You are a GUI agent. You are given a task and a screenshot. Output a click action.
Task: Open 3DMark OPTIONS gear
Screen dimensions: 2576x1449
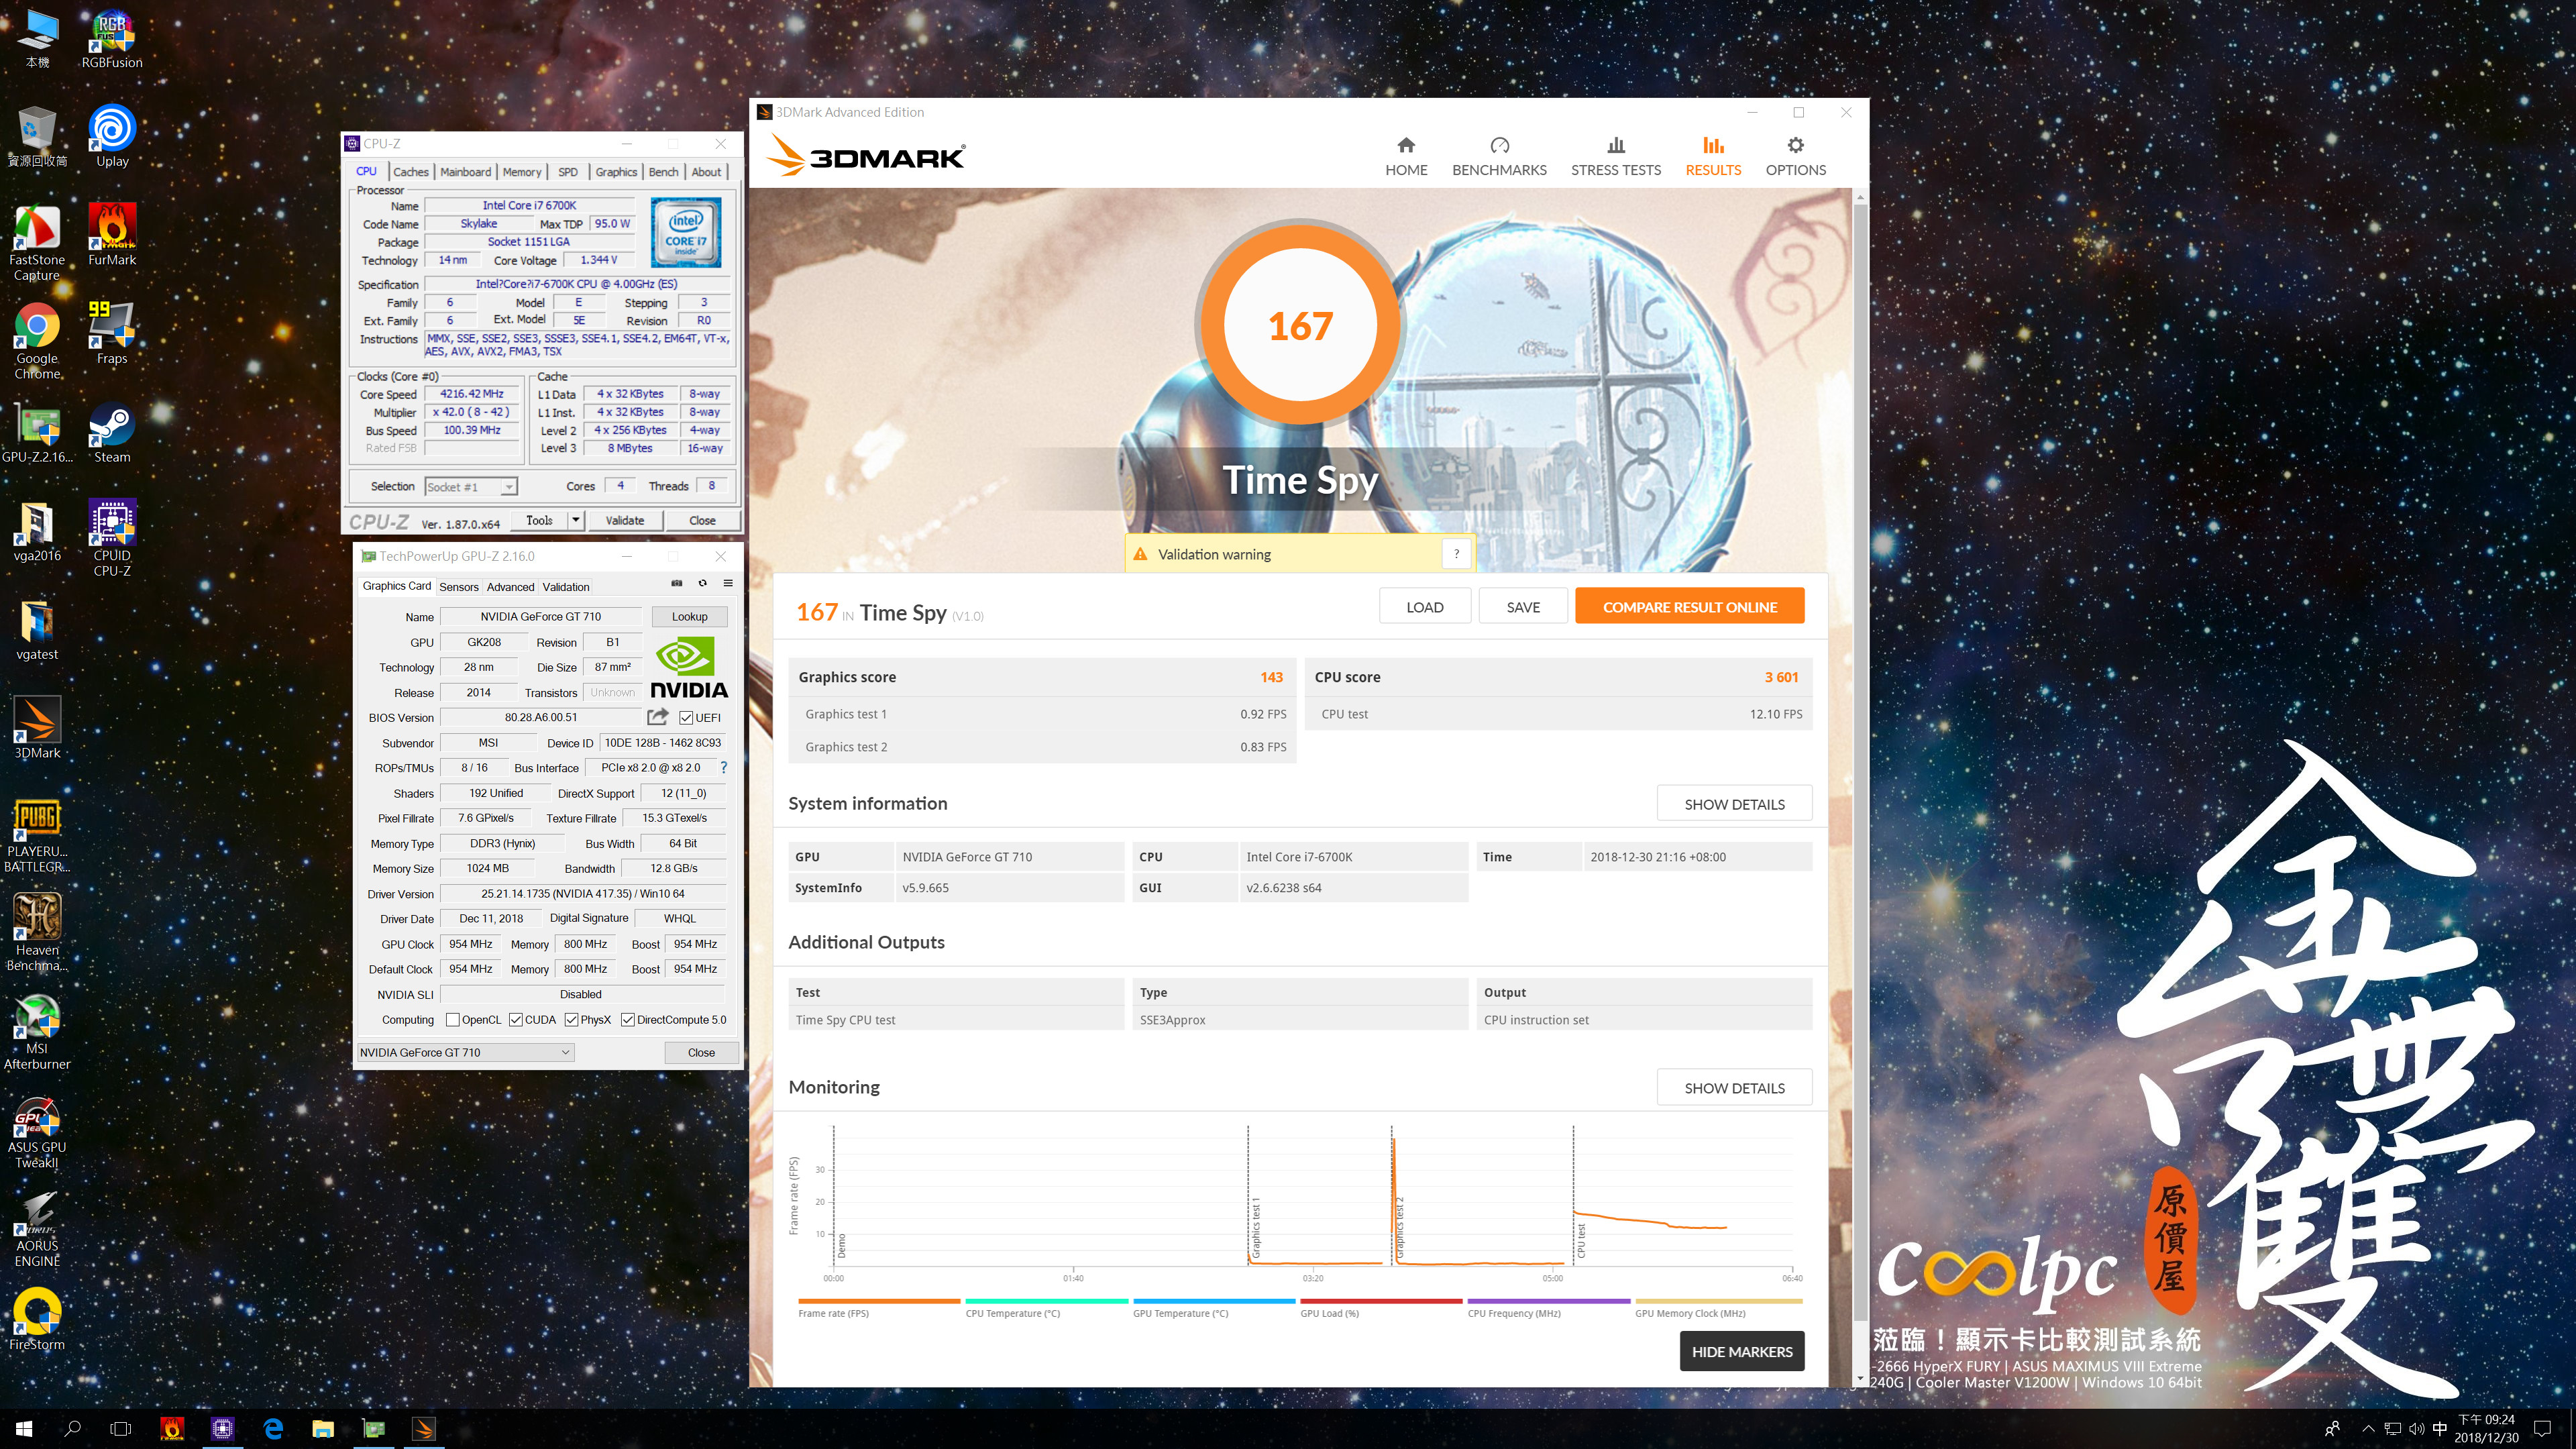(x=1795, y=157)
